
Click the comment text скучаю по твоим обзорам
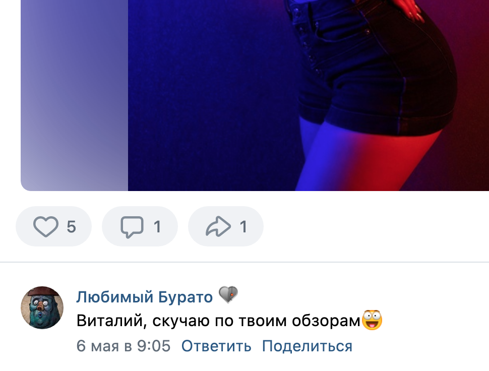[x=257, y=321]
